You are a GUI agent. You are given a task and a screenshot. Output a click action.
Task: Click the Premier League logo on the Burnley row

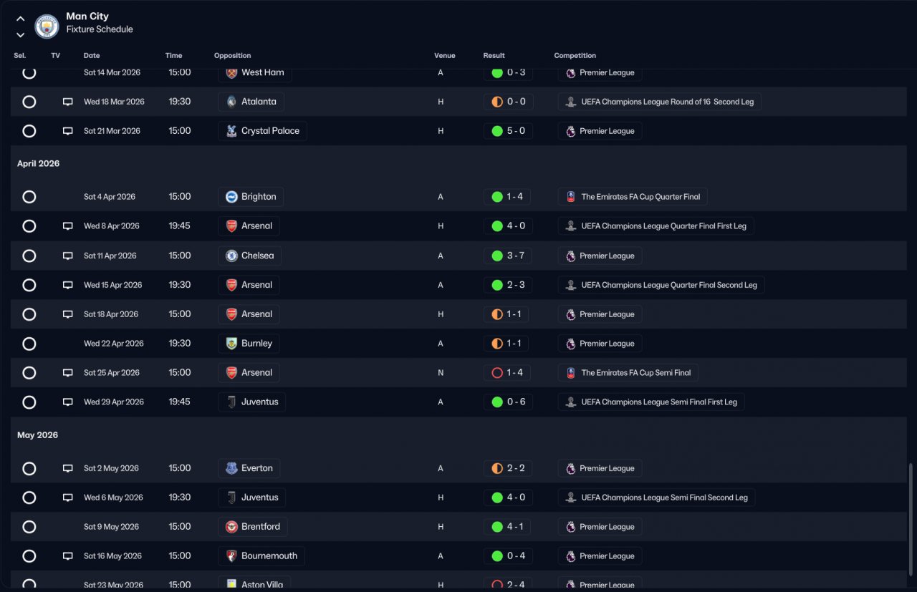pos(570,344)
